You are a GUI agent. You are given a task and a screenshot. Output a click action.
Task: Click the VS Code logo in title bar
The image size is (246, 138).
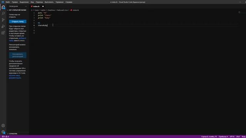tap(2, 2)
